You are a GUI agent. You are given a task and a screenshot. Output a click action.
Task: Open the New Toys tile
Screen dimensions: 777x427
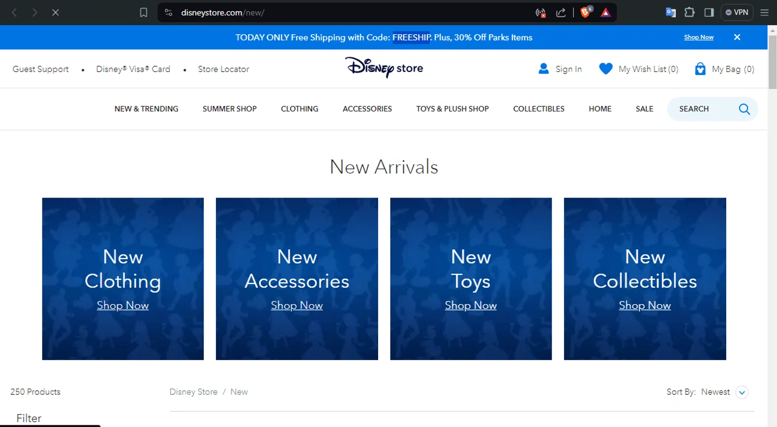[x=471, y=279]
